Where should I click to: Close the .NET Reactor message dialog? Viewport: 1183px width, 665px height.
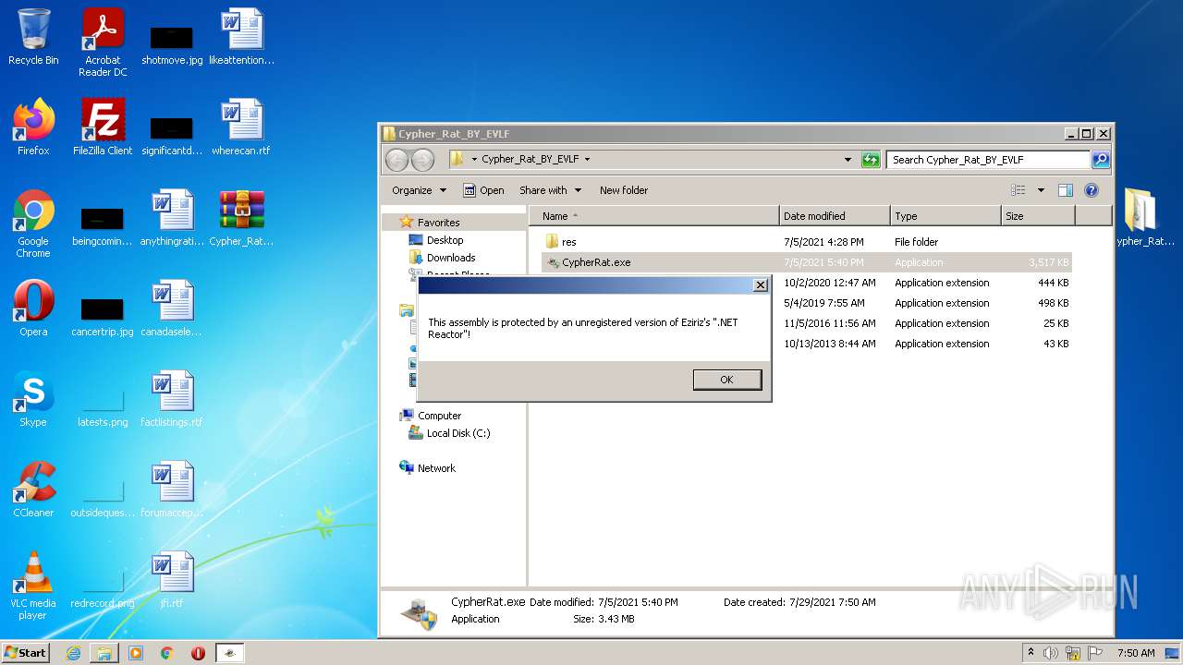click(761, 285)
